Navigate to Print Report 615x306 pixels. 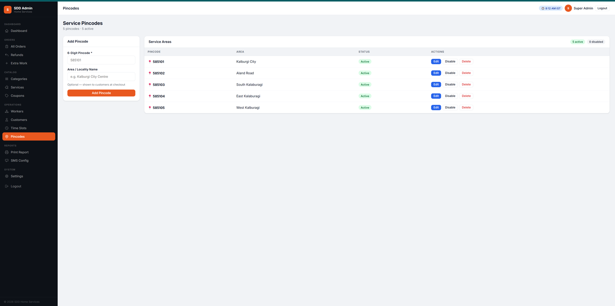[29, 152]
